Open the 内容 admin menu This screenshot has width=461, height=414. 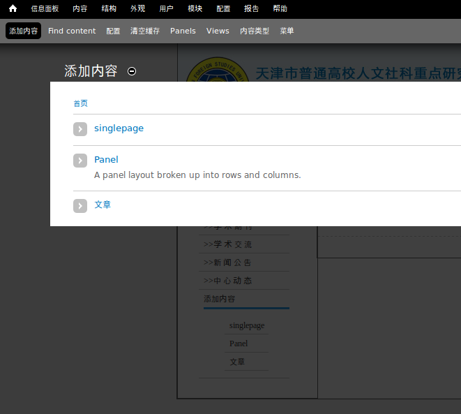click(80, 9)
